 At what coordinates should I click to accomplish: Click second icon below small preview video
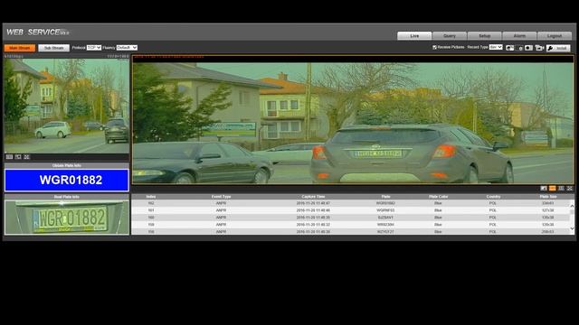point(18,157)
